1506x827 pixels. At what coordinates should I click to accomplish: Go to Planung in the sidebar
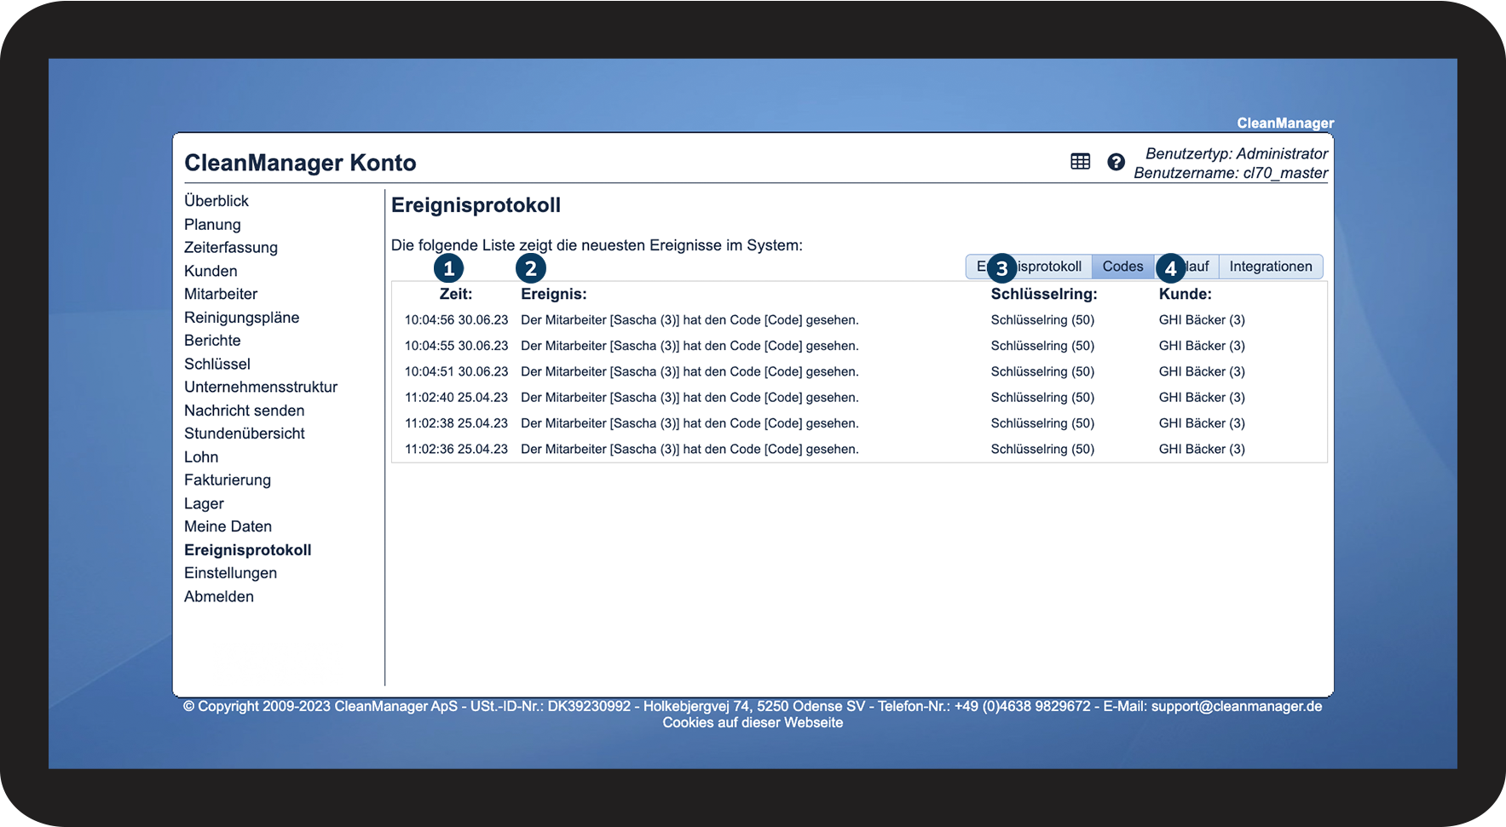click(x=212, y=225)
